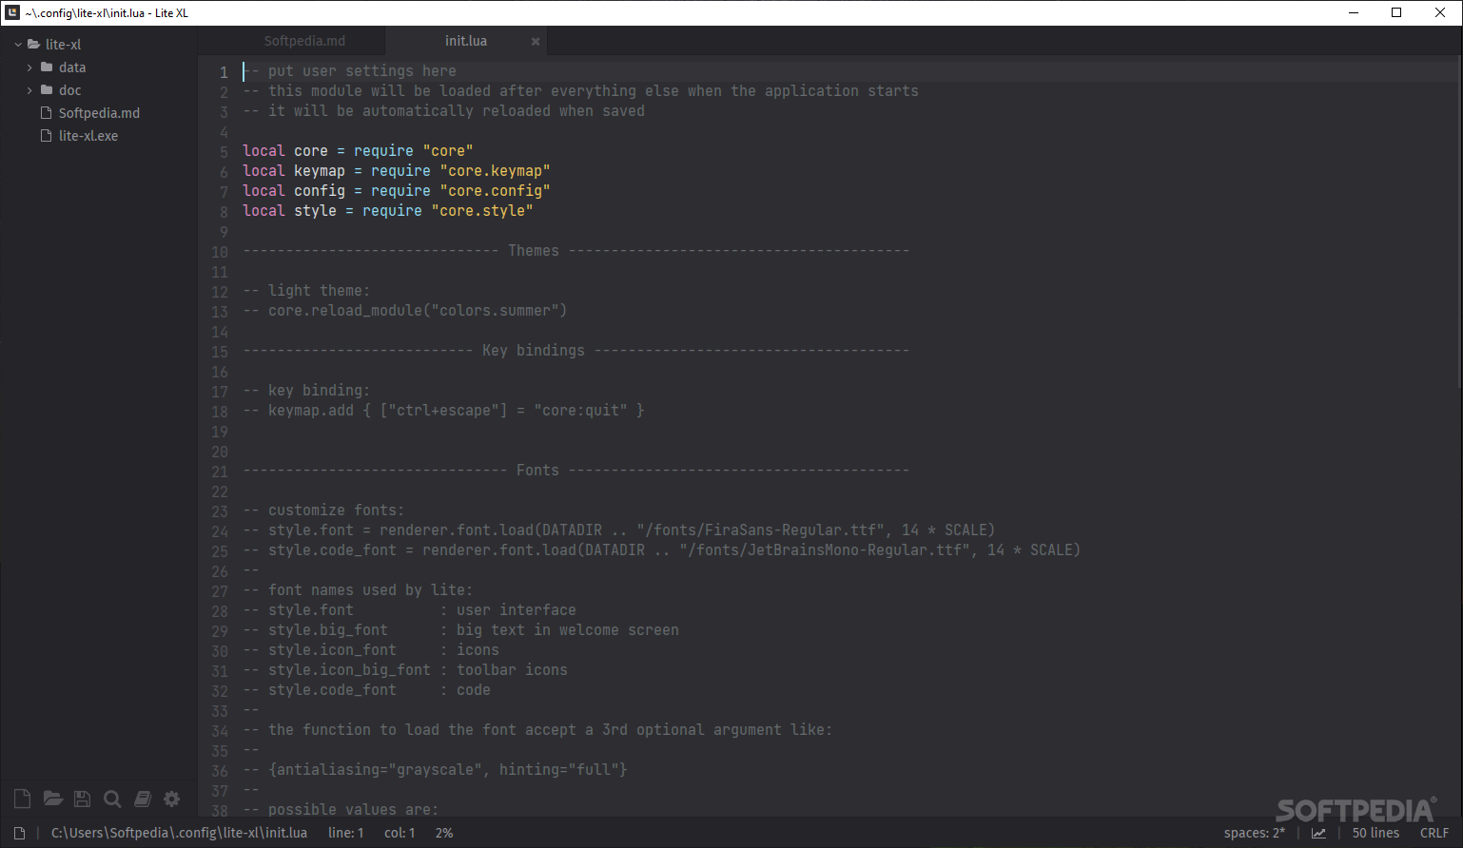Click the doc folder icon
The width and height of the screenshot is (1463, 848).
(47, 89)
